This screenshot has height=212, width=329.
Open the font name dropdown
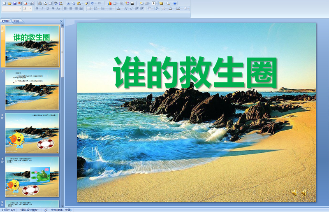pos(20,9)
